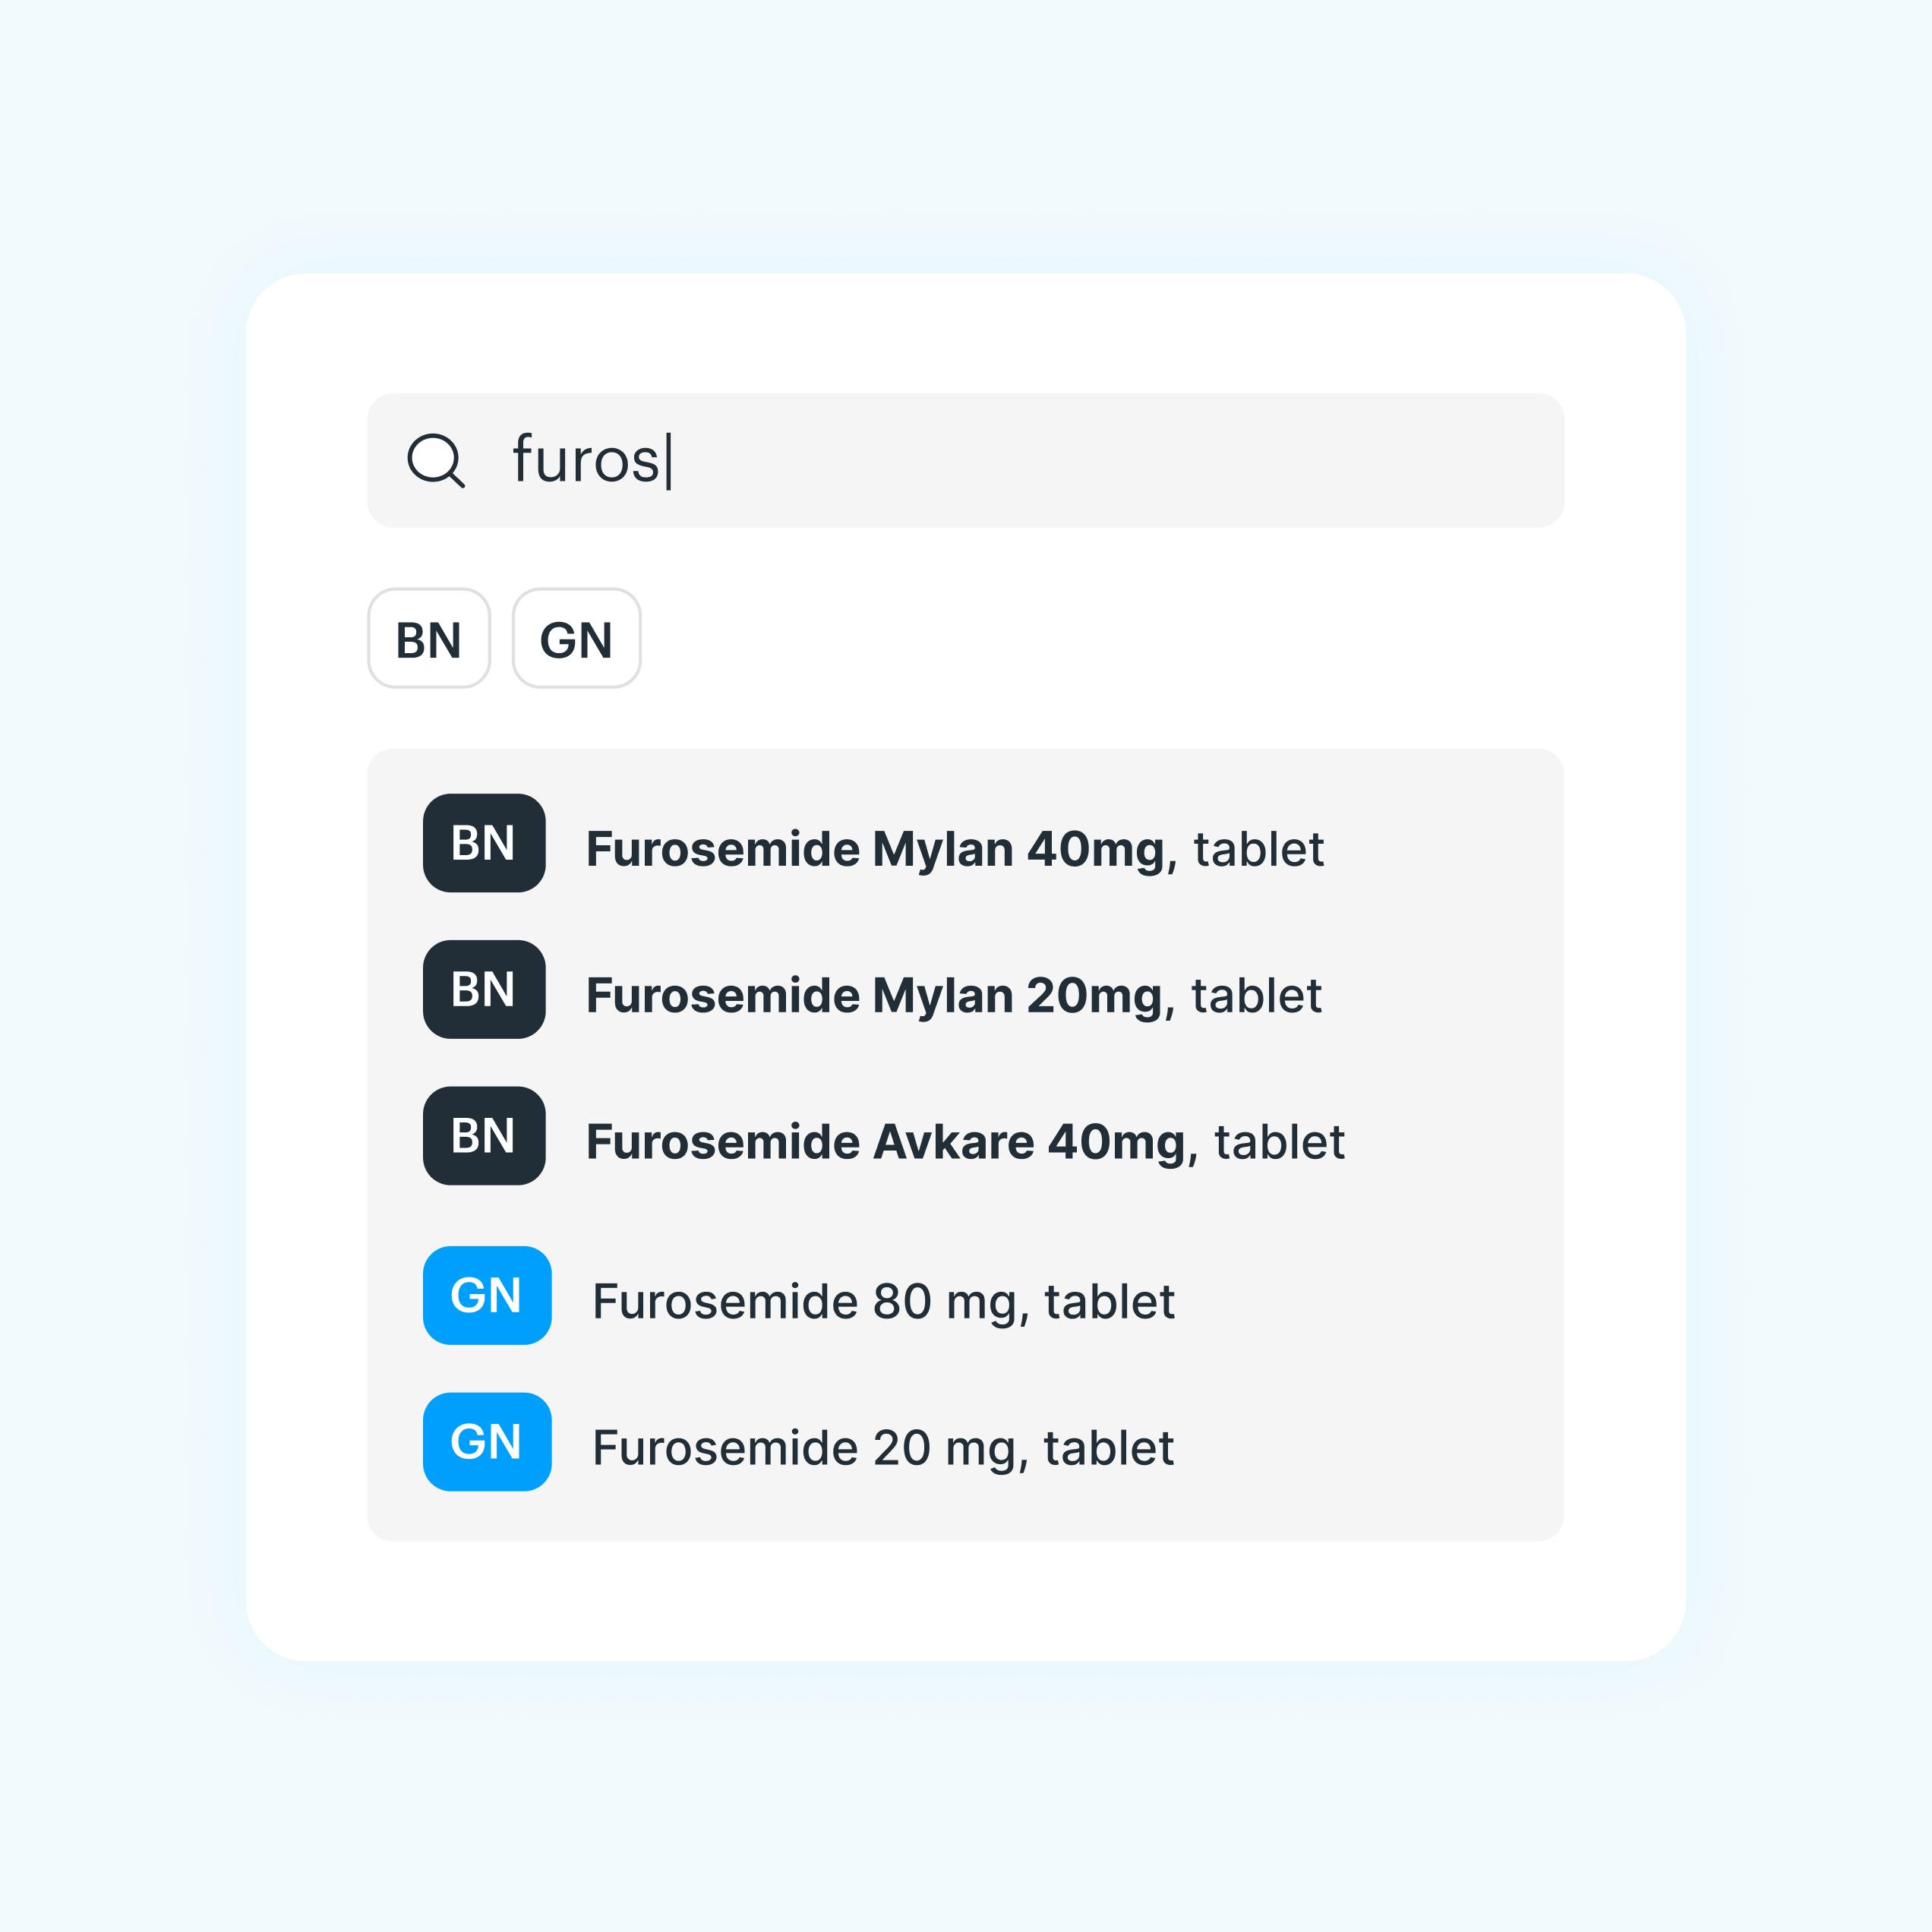The width and height of the screenshot is (1932, 1932).
Task: Click the magnifying glass search icon
Action: pos(436,460)
